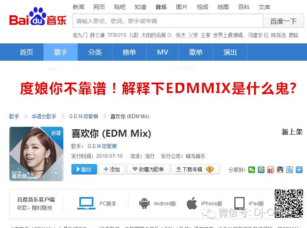The height and width of the screenshot is (228, 307).
Task: Play the album with 播放 button
Action: [x=84, y=169]
